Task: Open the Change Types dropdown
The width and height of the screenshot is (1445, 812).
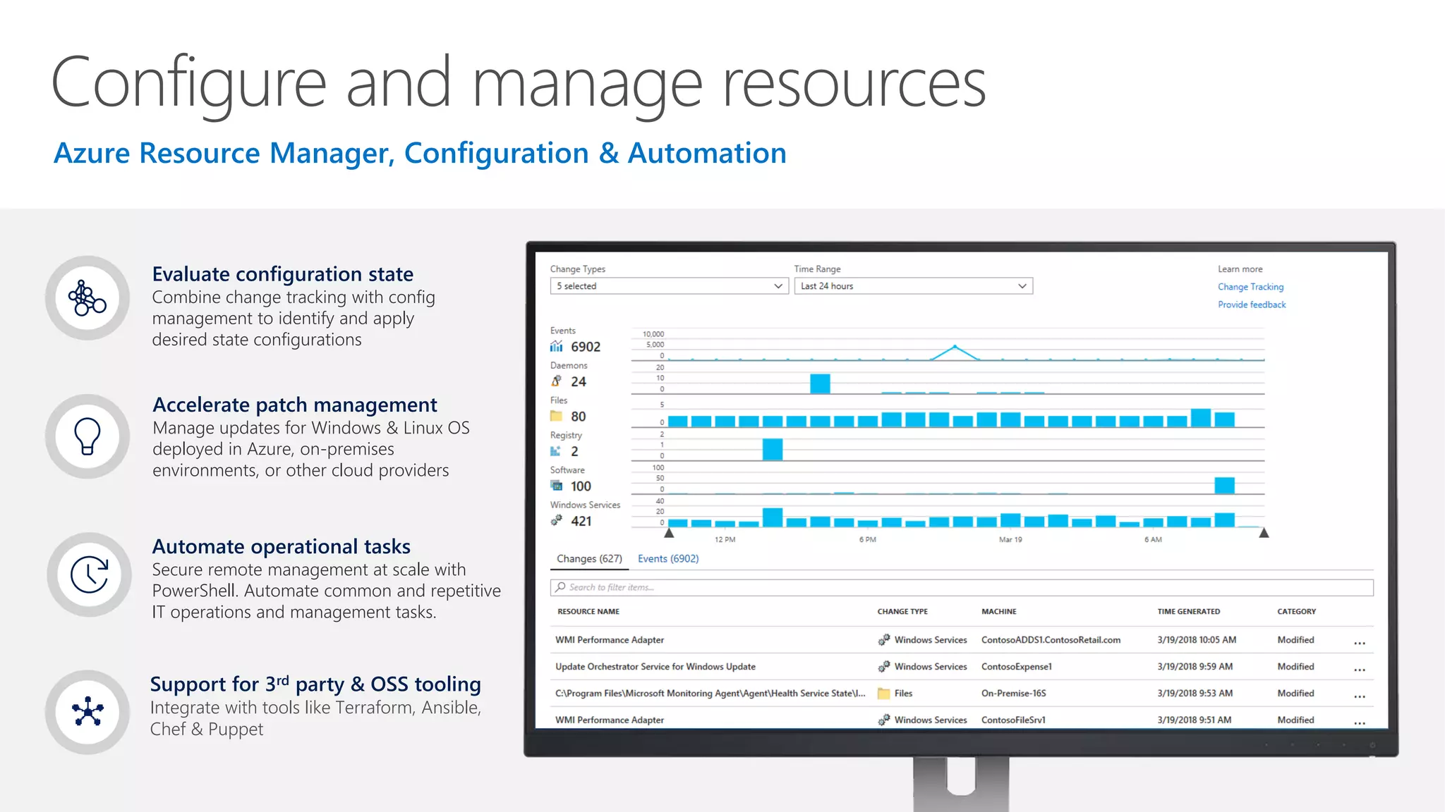Action: [x=669, y=286]
